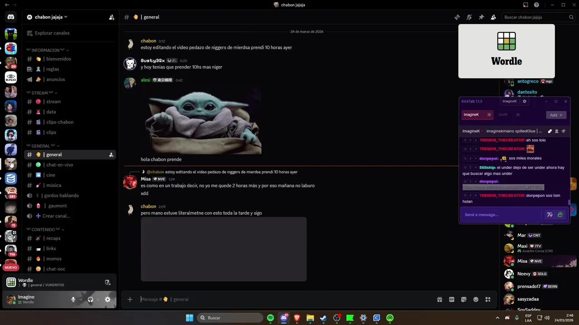Open pinned message icon in KickTalk header
This screenshot has width=579, height=325.
click(564, 131)
